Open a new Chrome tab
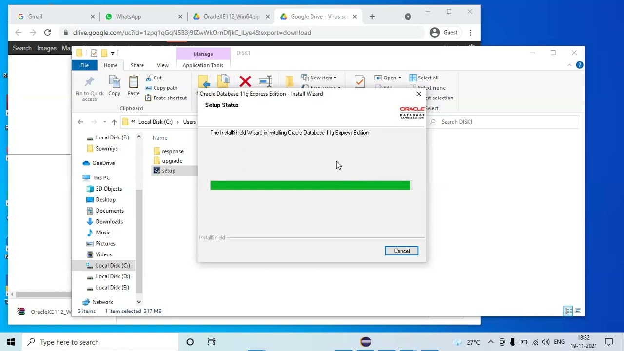Image resolution: width=624 pixels, height=351 pixels. 372,16
